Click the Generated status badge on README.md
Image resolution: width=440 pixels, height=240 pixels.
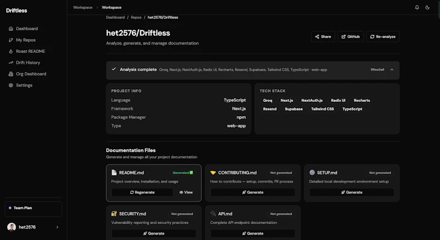pos(183,173)
